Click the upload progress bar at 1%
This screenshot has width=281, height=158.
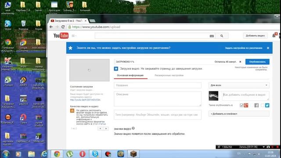[178, 61]
